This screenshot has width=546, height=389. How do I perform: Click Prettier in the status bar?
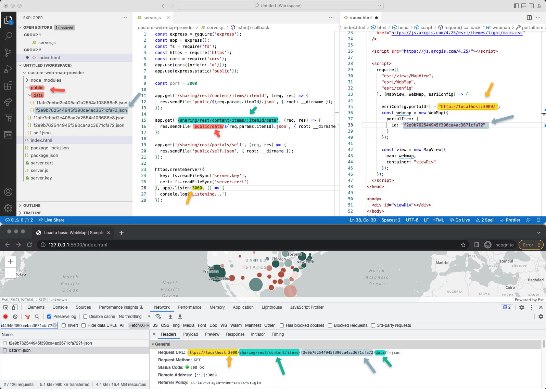point(510,220)
